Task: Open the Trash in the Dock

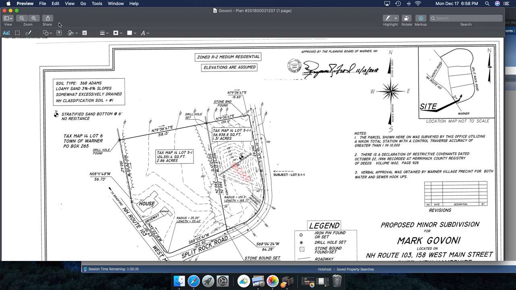Action: (337, 281)
